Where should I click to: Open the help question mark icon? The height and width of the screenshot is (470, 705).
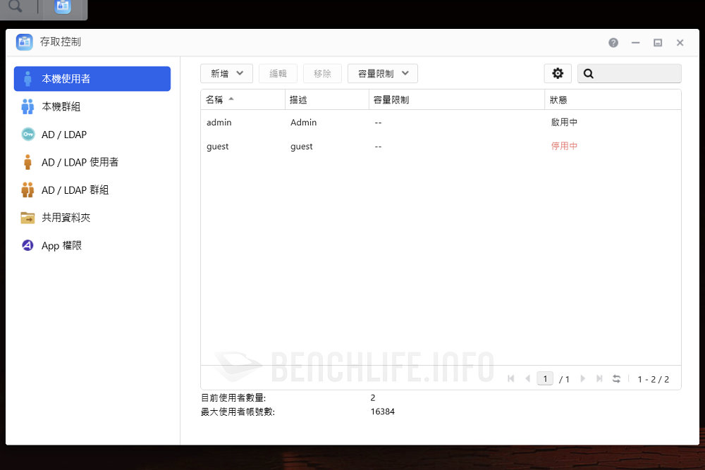click(x=613, y=43)
